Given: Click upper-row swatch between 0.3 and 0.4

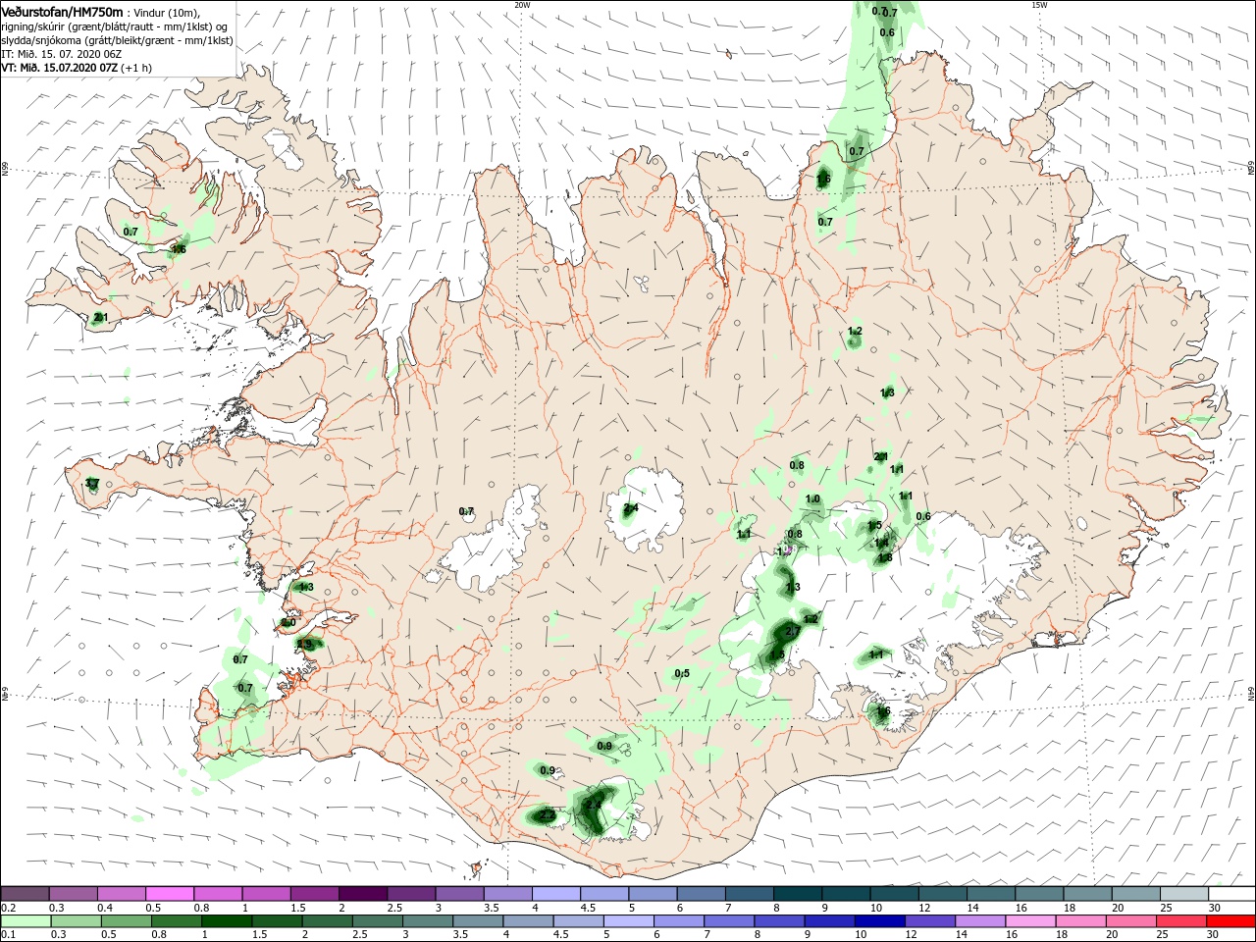Looking at the screenshot, I should coord(73,894).
